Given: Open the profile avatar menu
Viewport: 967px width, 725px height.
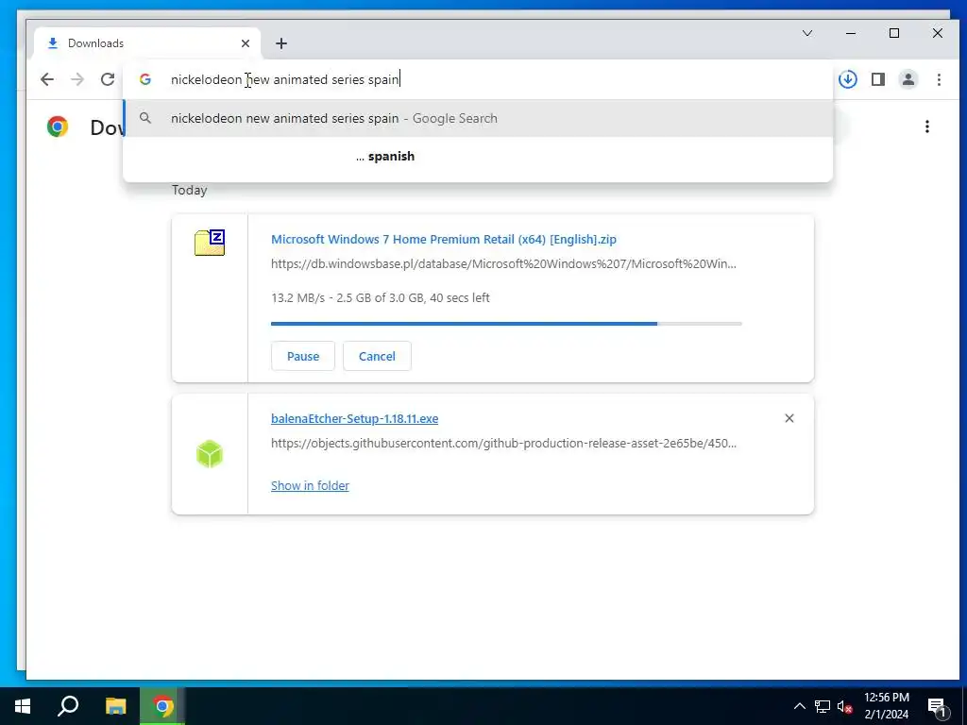Looking at the screenshot, I should click(908, 79).
